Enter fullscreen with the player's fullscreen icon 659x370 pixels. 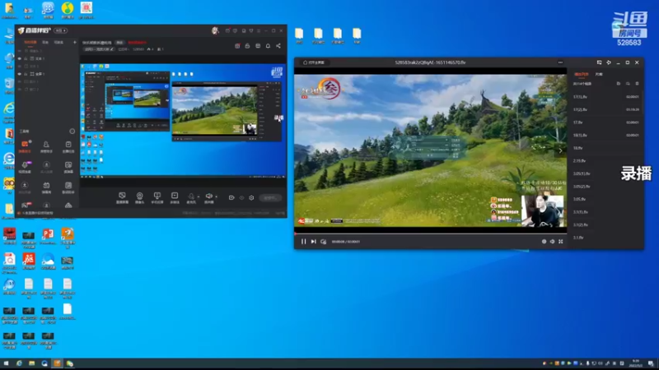click(561, 242)
